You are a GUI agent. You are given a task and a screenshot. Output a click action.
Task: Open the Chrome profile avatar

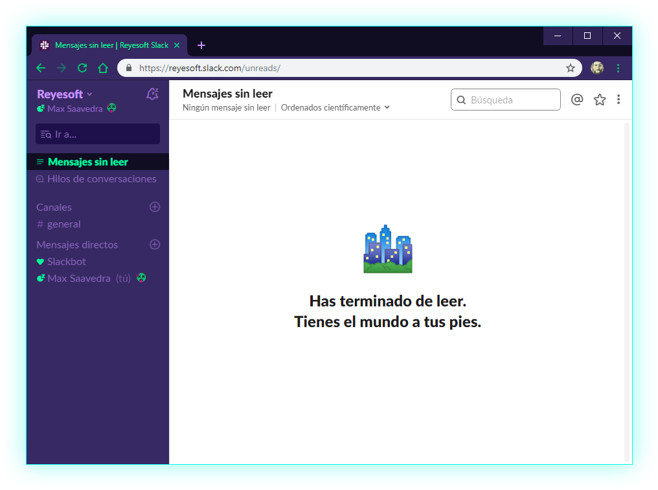[x=597, y=68]
